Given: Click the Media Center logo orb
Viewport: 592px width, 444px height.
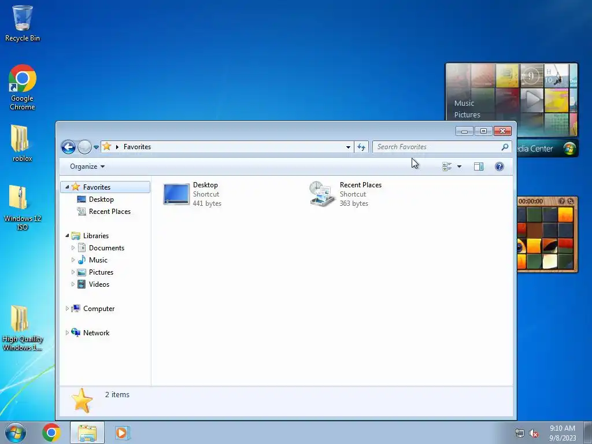Looking at the screenshot, I should coord(569,149).
